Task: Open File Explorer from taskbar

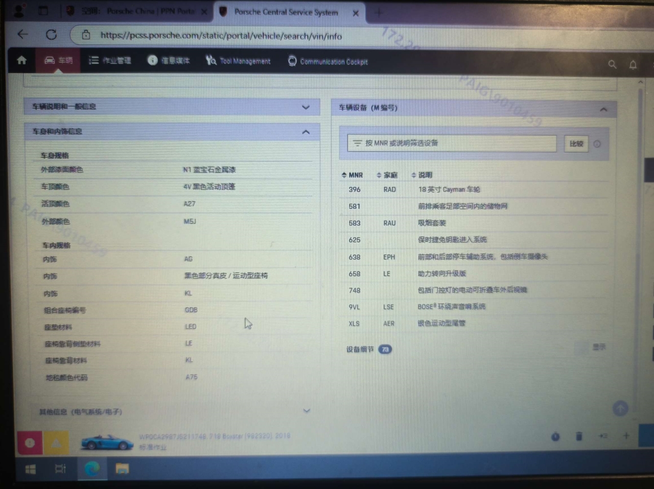Action: tap(122, 469)
